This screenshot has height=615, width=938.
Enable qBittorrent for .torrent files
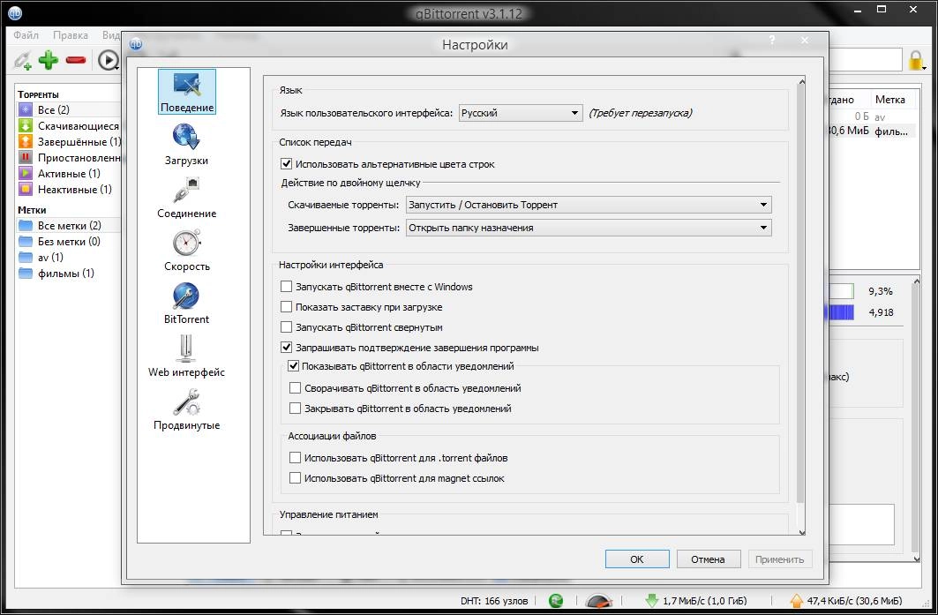point(295,458)
